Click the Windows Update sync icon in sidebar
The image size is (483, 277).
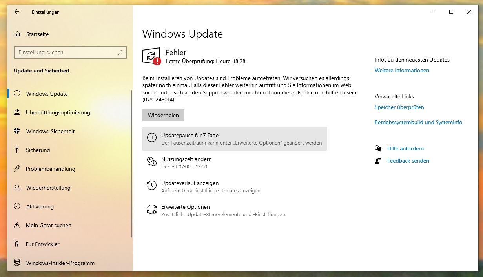[17, 94]
